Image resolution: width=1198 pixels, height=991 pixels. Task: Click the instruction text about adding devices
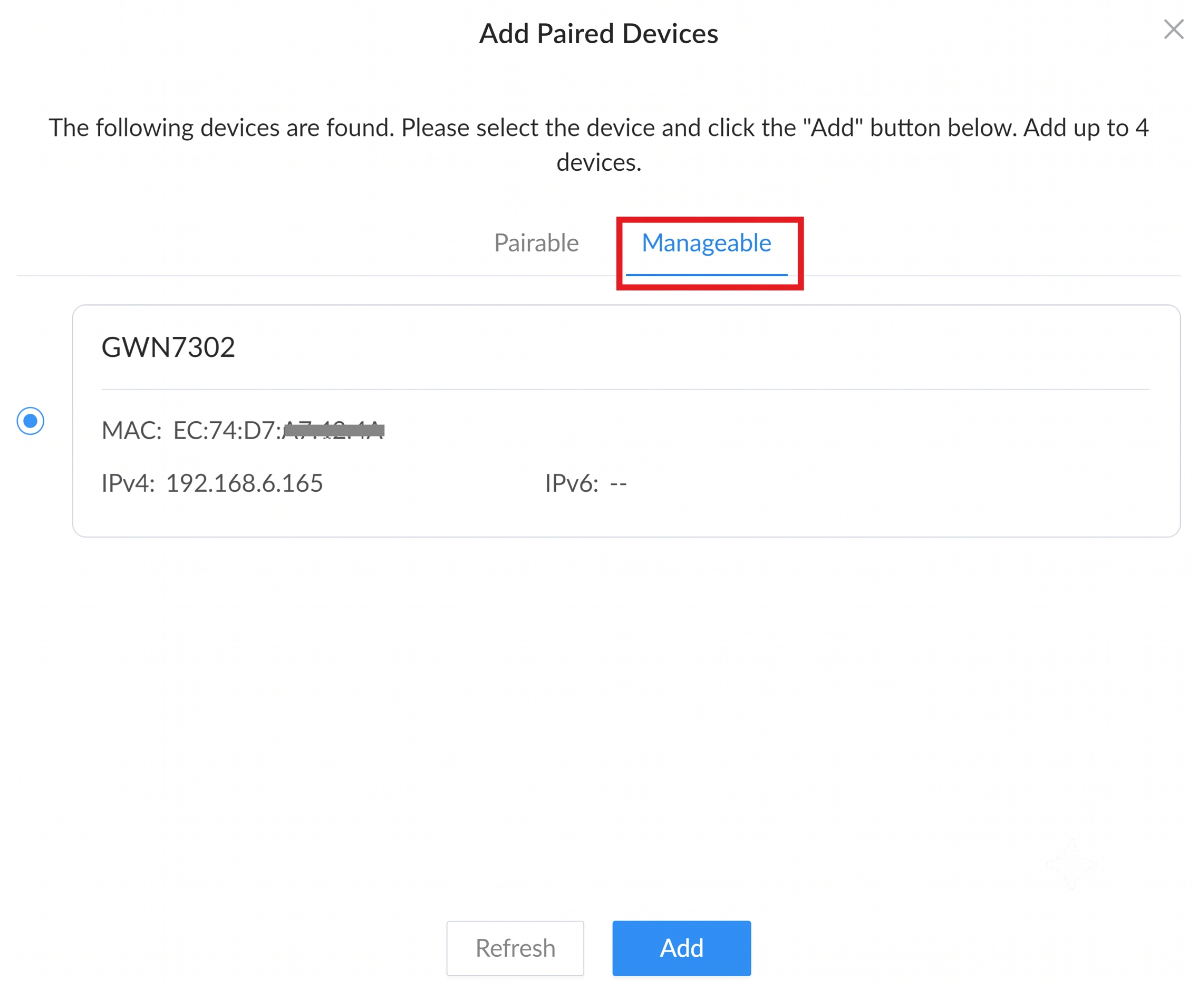[598, 145]
